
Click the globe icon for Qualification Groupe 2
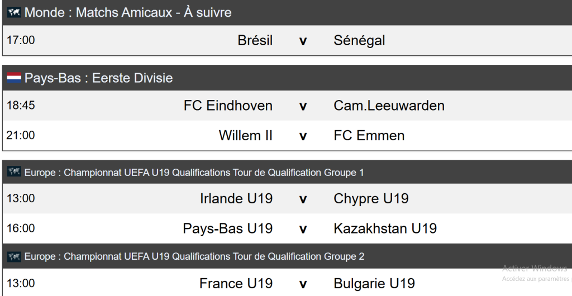pos(14,256)
